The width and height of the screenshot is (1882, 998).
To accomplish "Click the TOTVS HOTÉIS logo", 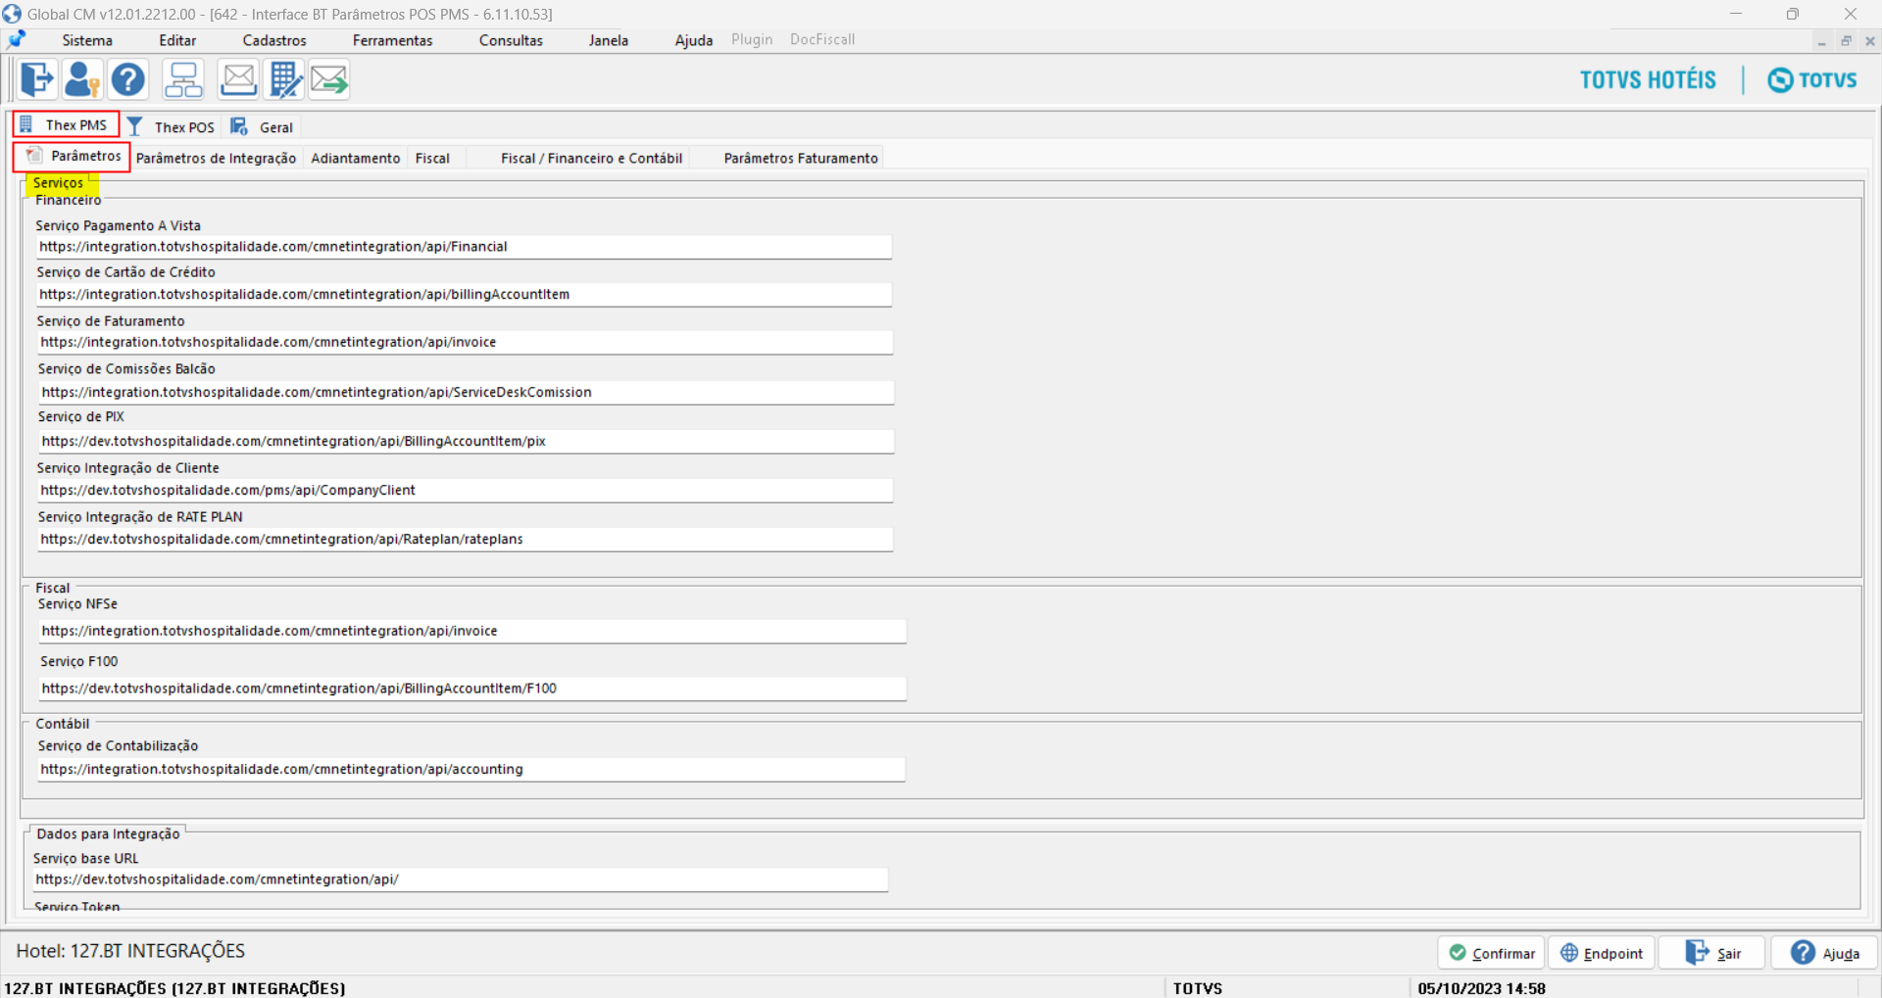I will click(1648, 80).
